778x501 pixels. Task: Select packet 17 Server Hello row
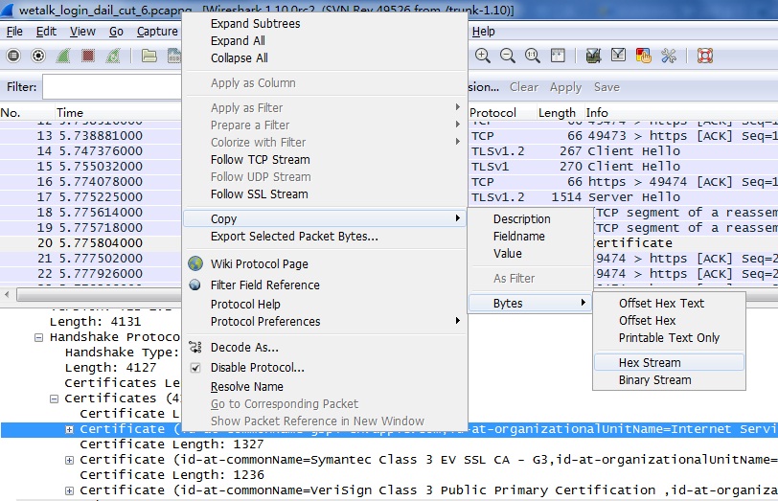(x=389, y=197)
